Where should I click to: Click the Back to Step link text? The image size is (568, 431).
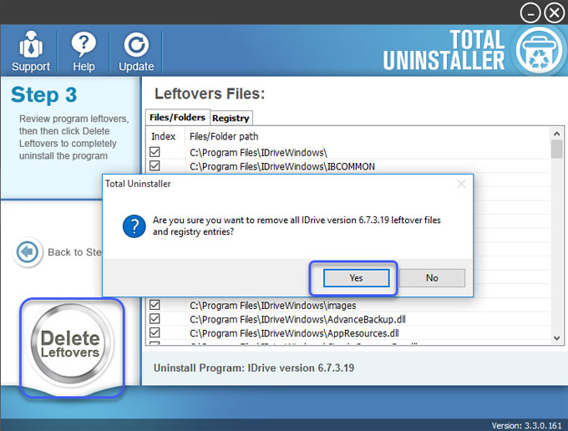point(74,252)
